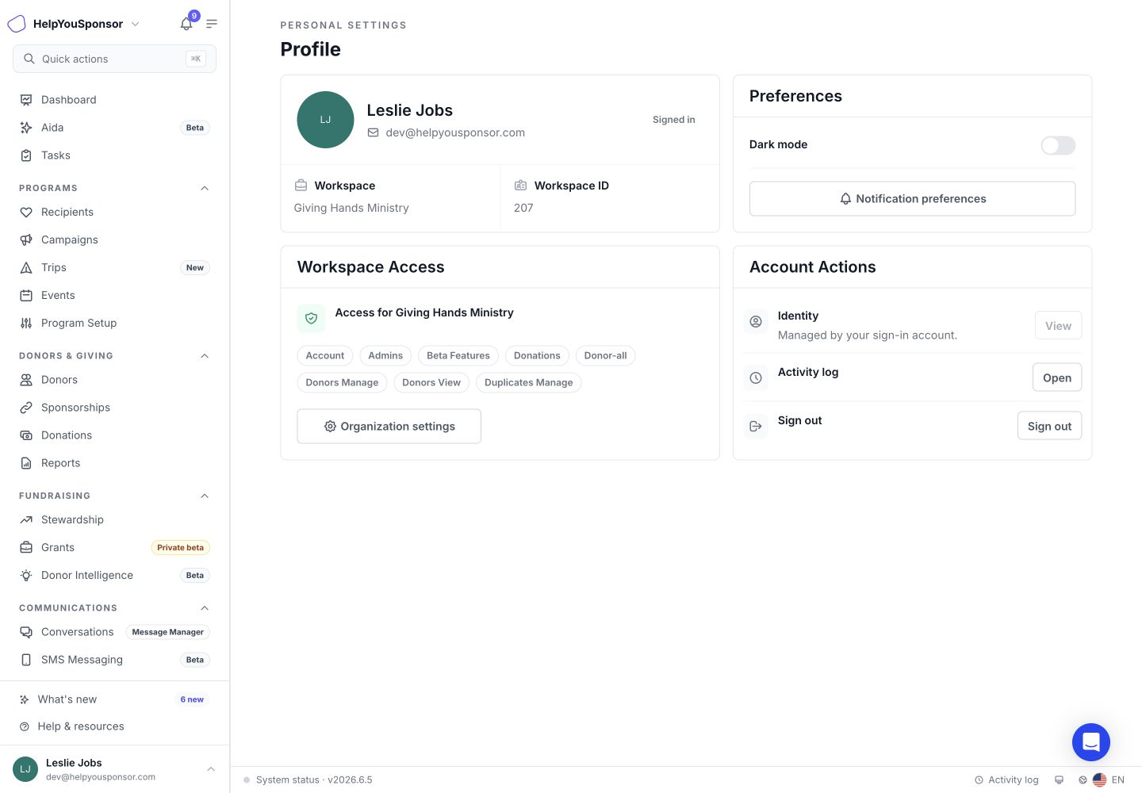Click the View identity button

click(1058, 326)
